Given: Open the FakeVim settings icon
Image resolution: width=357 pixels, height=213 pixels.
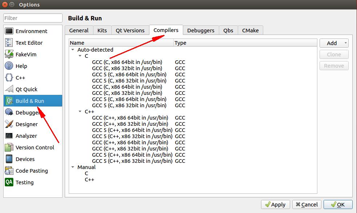Looking at the screenshot, I should (9, 54).
